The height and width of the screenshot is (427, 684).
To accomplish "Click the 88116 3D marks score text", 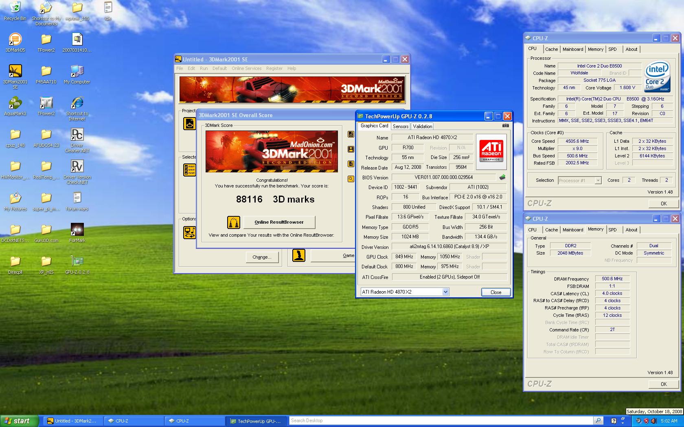I will [x=275, y=199].
